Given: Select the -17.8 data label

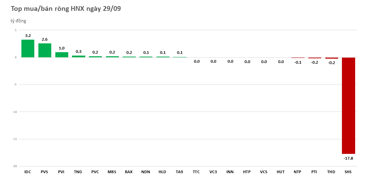Looking at the screenshot, I should (348, 158).
